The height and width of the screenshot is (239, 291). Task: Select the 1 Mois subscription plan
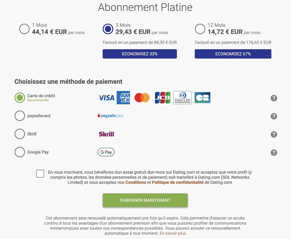[x=24, y=29]
